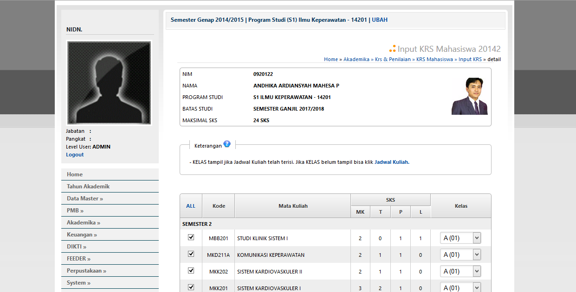Image resolution: width=576 pixels, height=292 pixels.
Task: Click the orange dots icon beside Input KRS title
Action: (392, 49)
